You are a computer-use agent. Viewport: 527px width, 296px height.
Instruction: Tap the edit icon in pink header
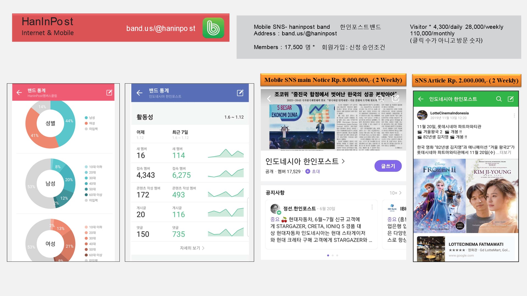coord(109,93)
